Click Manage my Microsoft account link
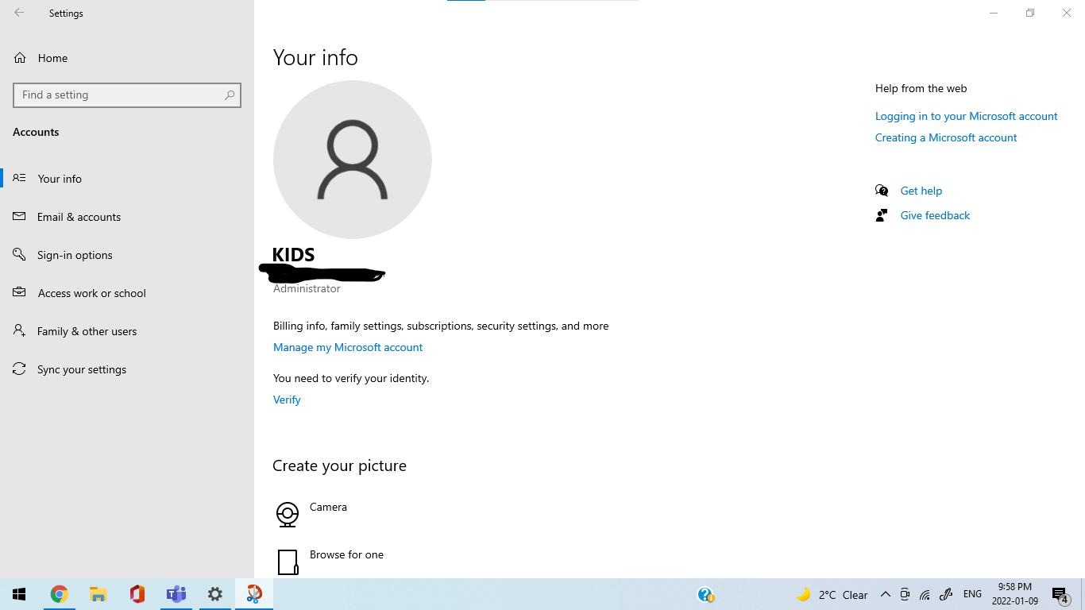Viewport: 1085px width, 610px height. pos(348,347)
